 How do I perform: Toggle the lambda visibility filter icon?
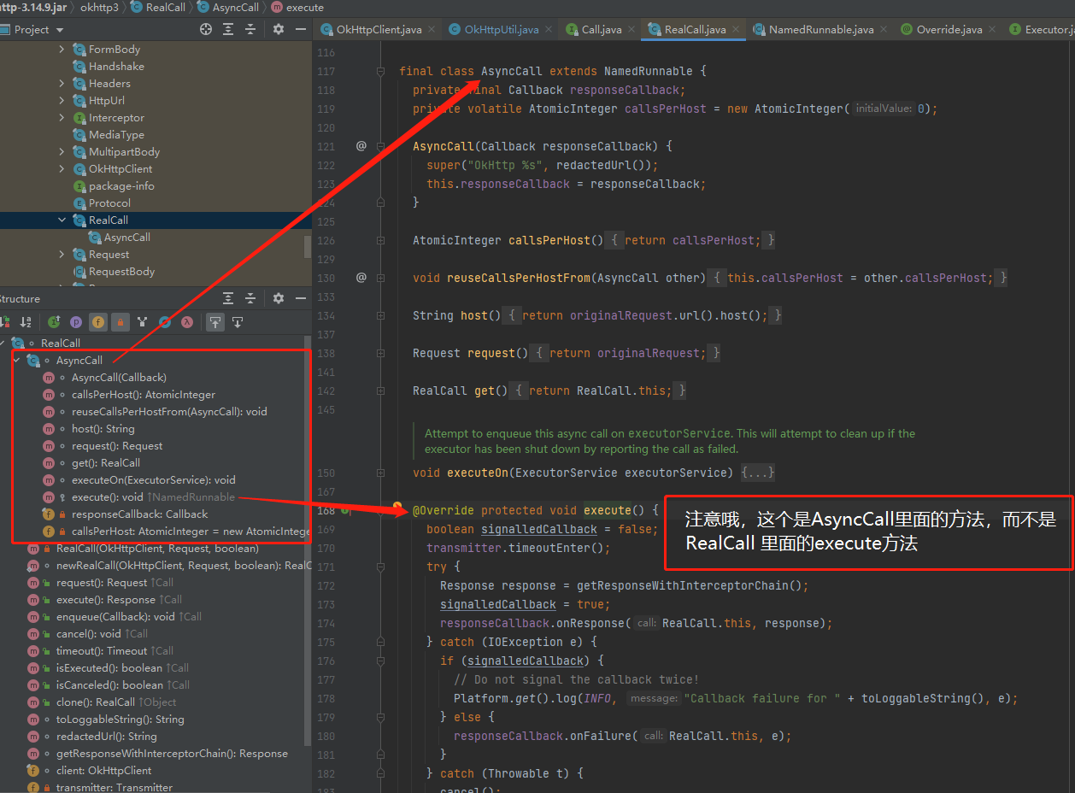[x=186, y=322]
